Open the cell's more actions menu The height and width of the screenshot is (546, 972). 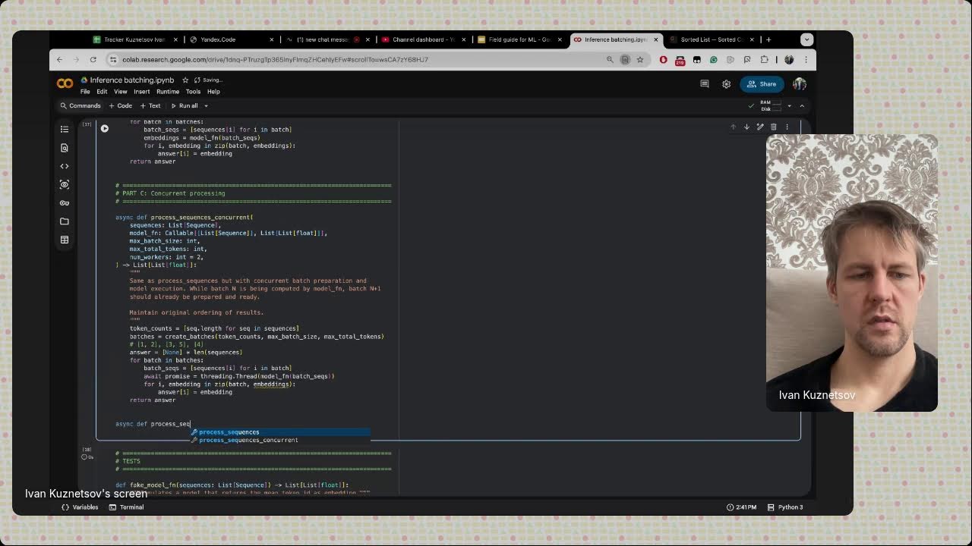(787, 127)
